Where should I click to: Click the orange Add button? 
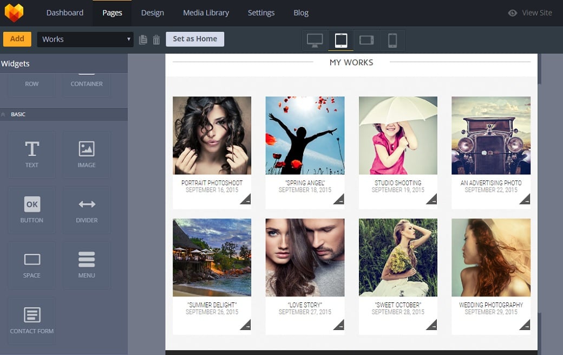click(17, 39)
